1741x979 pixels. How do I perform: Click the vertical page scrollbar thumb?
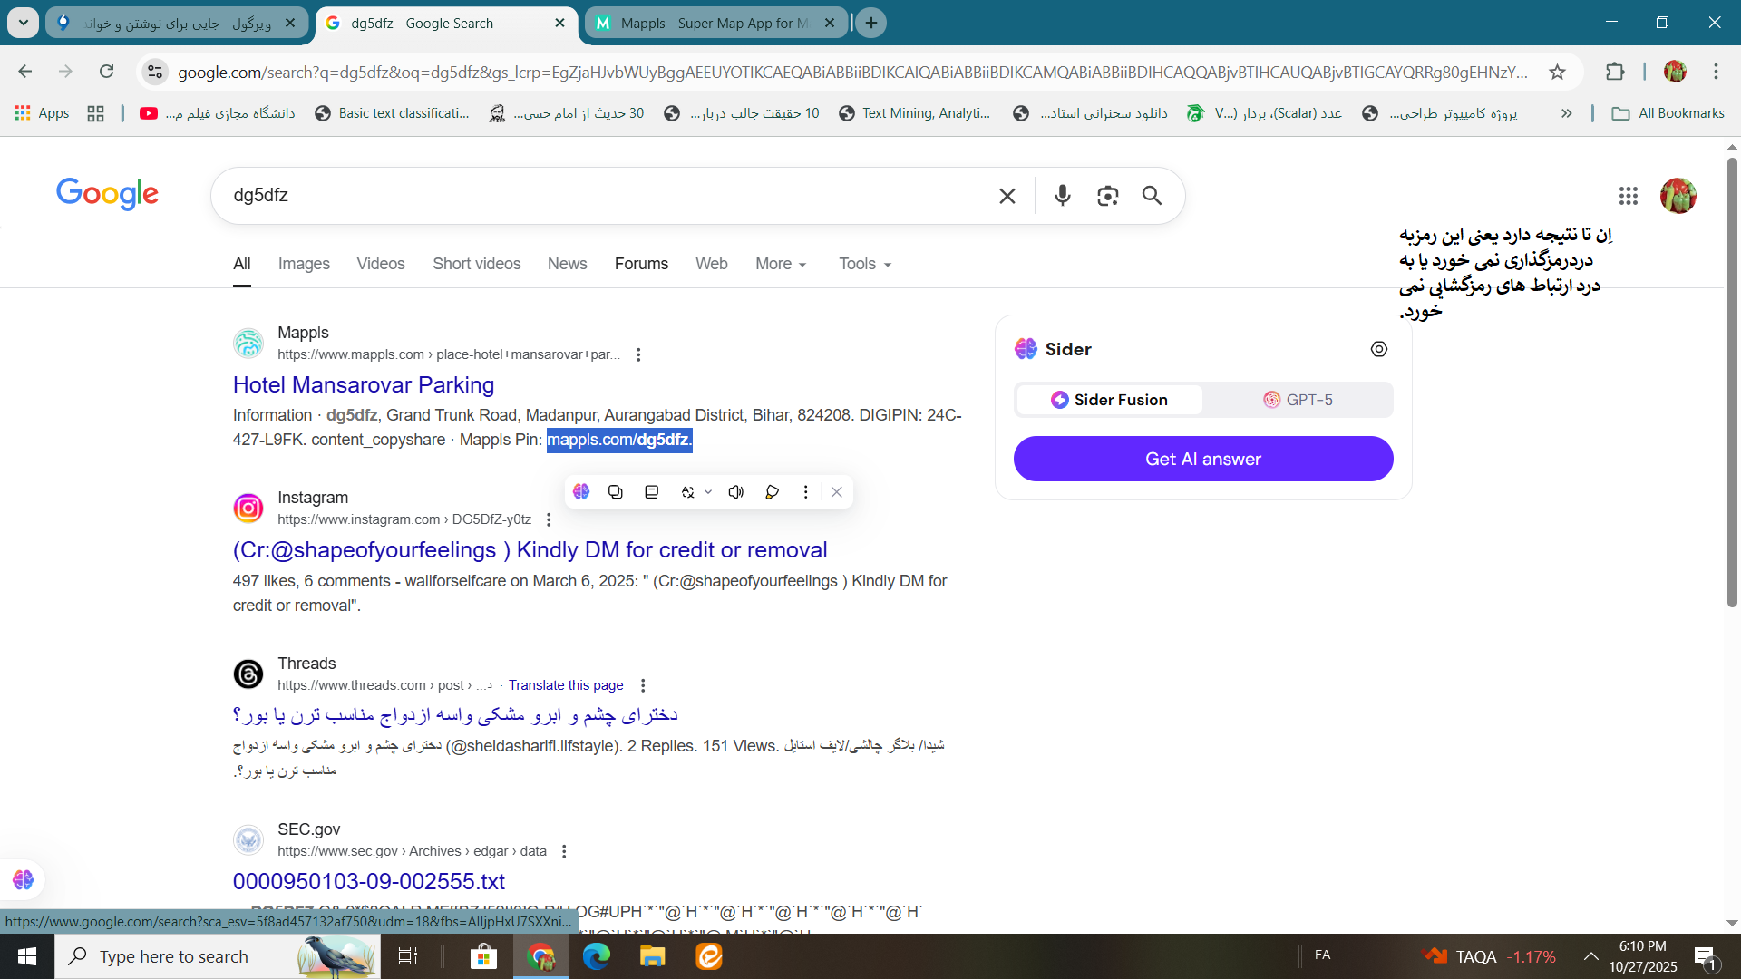[x=1731, y=381]
